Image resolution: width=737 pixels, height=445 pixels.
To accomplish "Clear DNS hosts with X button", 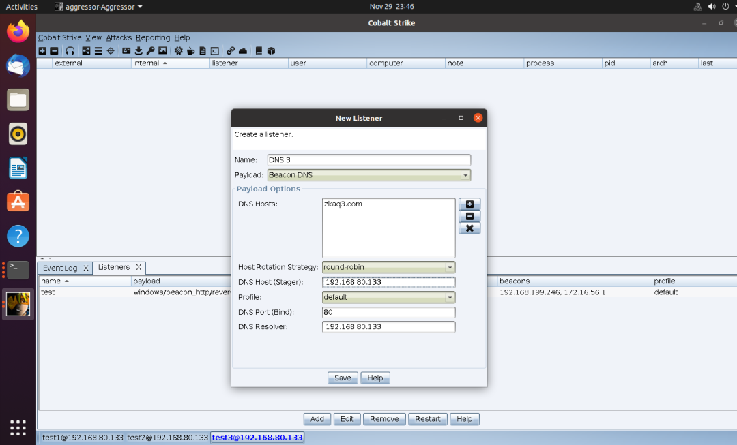I will [469, 228].
